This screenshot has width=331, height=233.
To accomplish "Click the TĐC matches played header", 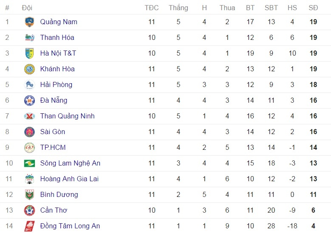I will pos(152,8).
